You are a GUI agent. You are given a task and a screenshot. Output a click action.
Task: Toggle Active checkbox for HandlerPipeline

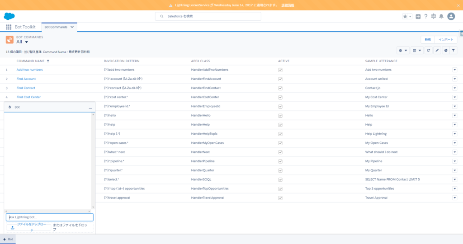click(280, 161)
